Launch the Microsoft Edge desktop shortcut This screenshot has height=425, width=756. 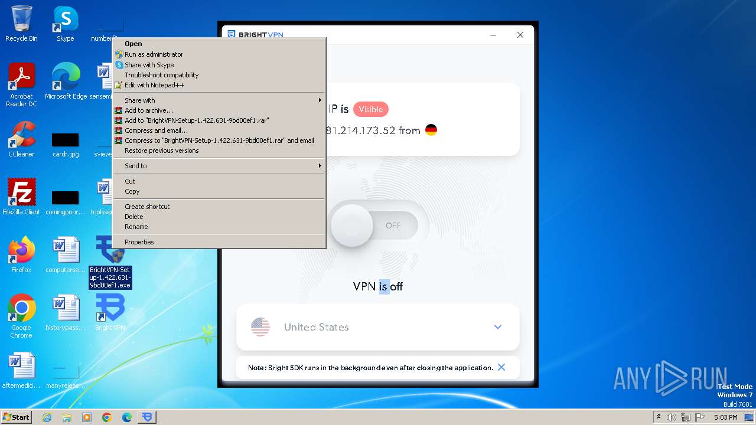[66, 81]
